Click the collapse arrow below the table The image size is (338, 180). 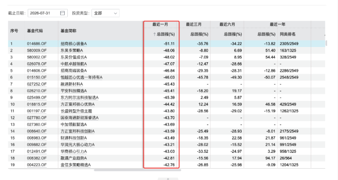point(168,179)
